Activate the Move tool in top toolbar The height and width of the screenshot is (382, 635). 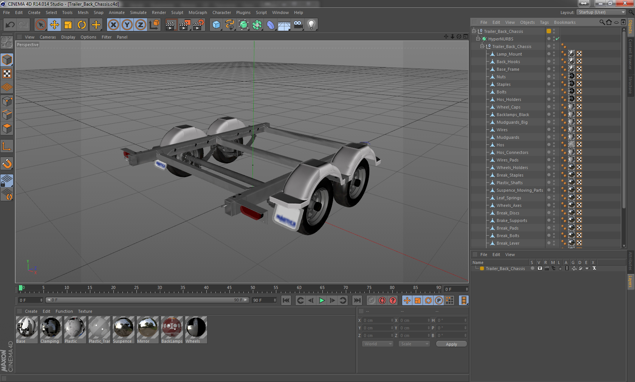[54, 25]
